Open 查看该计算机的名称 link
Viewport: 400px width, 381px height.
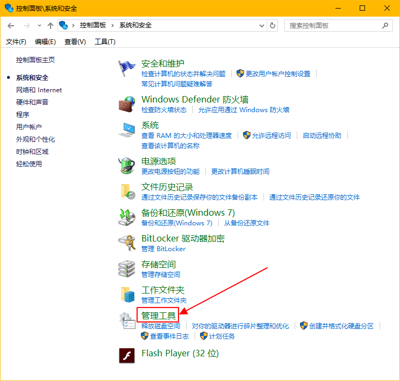[170, 145]
